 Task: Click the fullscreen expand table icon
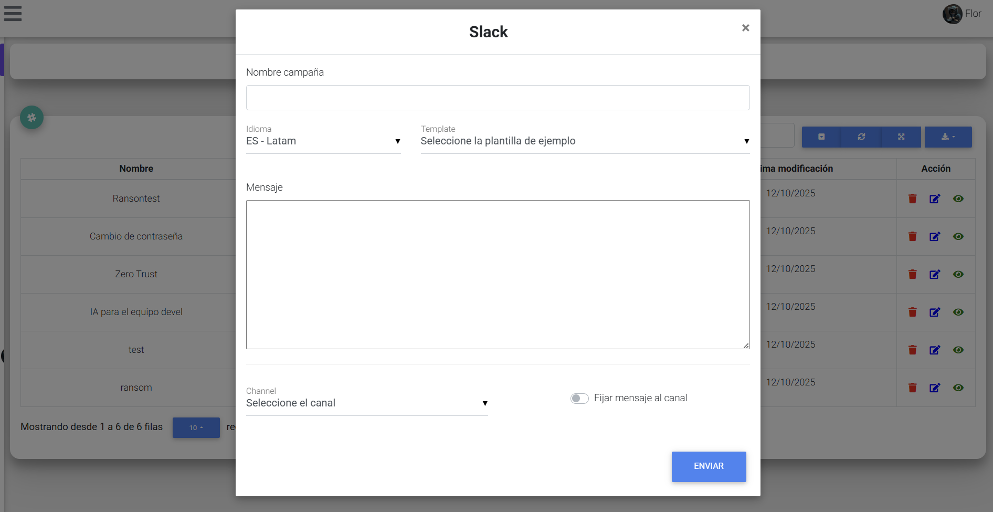click(901, 137)
